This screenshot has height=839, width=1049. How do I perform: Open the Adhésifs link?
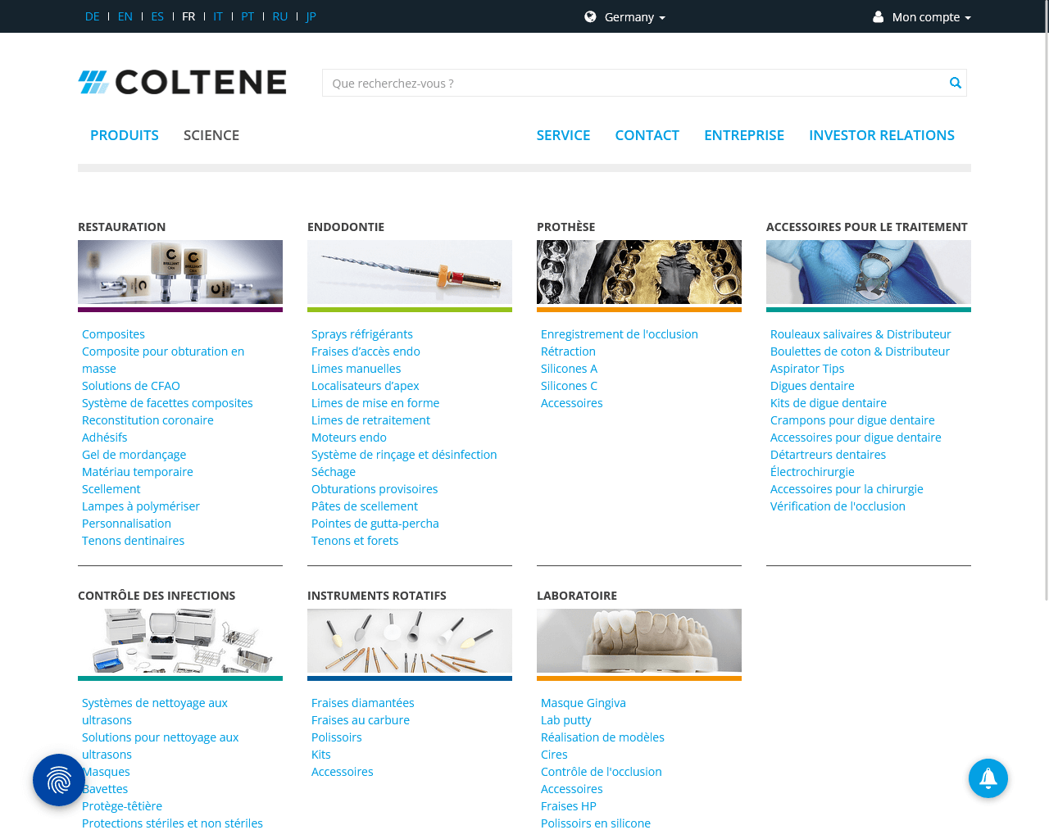(x=105, y=438)
